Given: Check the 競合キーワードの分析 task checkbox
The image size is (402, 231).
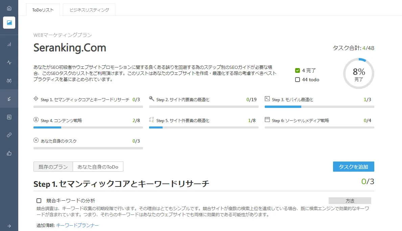Looking at the screenshot, I should click(39, 201).
